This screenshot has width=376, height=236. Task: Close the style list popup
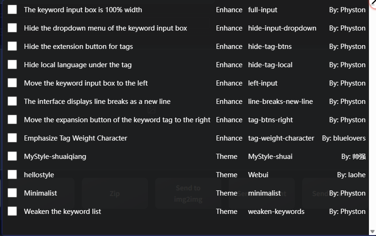pyautogui.click(x=374, y=1)
